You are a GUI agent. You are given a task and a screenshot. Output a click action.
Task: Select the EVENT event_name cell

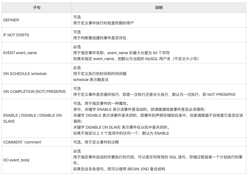click(20, 53)
